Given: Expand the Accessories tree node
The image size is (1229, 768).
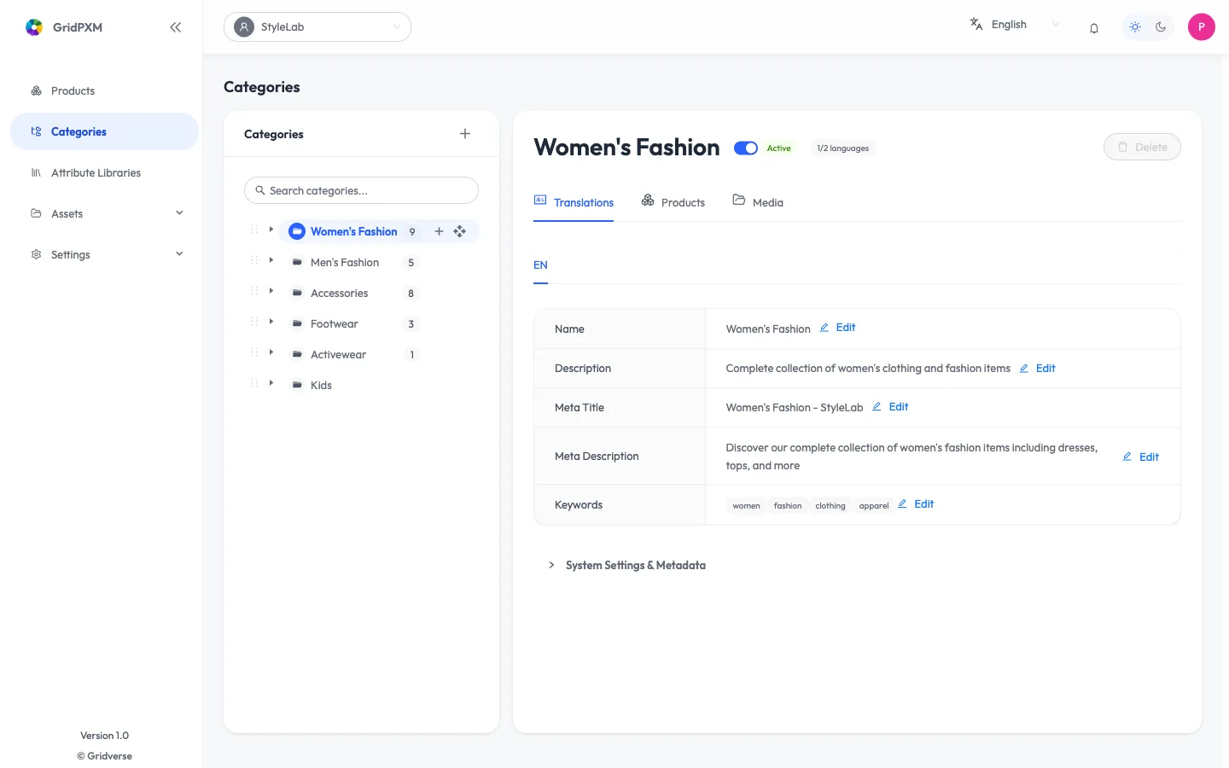Looking at the screenshot, I should click(271, 291).
